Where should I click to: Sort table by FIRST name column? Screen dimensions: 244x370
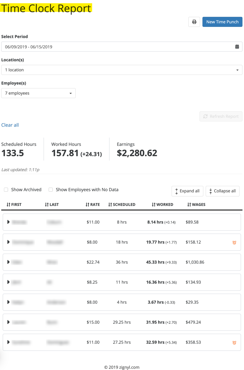point(14,204)
